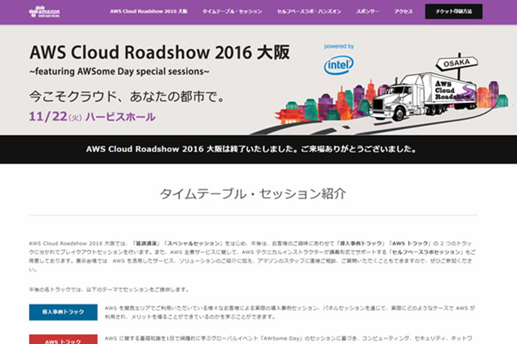
Task: Click the slogan 今こそクラウド、あなたの都市で。
Action: [x=127, y=97]
